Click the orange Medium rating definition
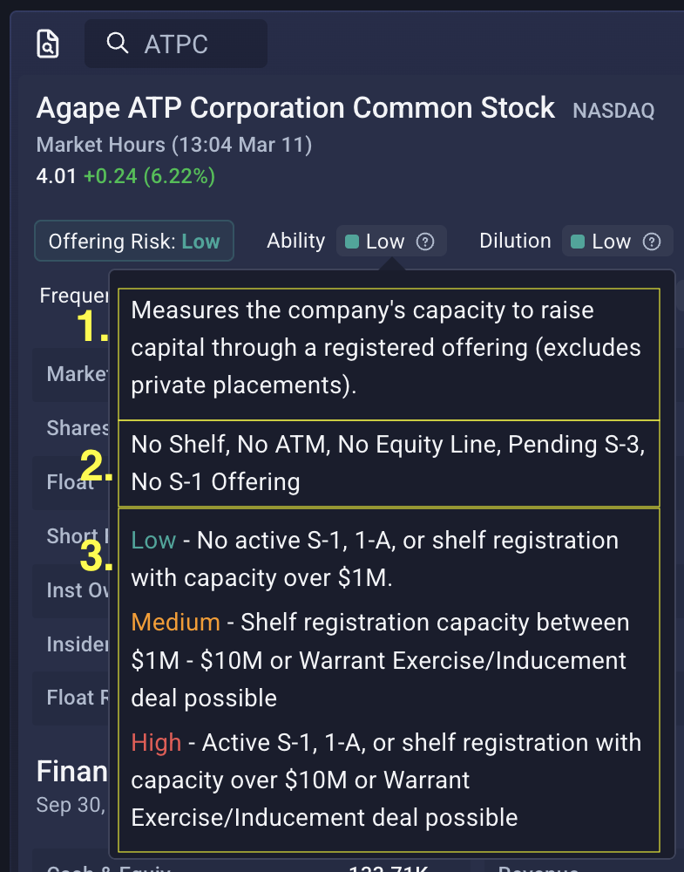This screenshot has height=872, width=684. click(x=379, y=659)
